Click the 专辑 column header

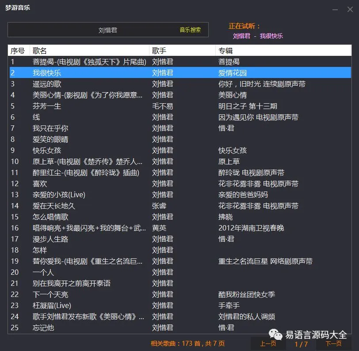pyautogui.click(x=283, y=51)
